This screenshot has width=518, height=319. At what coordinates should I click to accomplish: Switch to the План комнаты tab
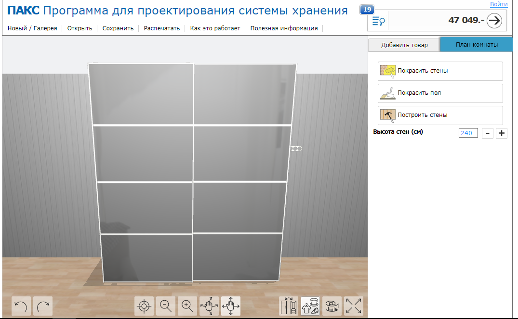(x=477, y=45)
